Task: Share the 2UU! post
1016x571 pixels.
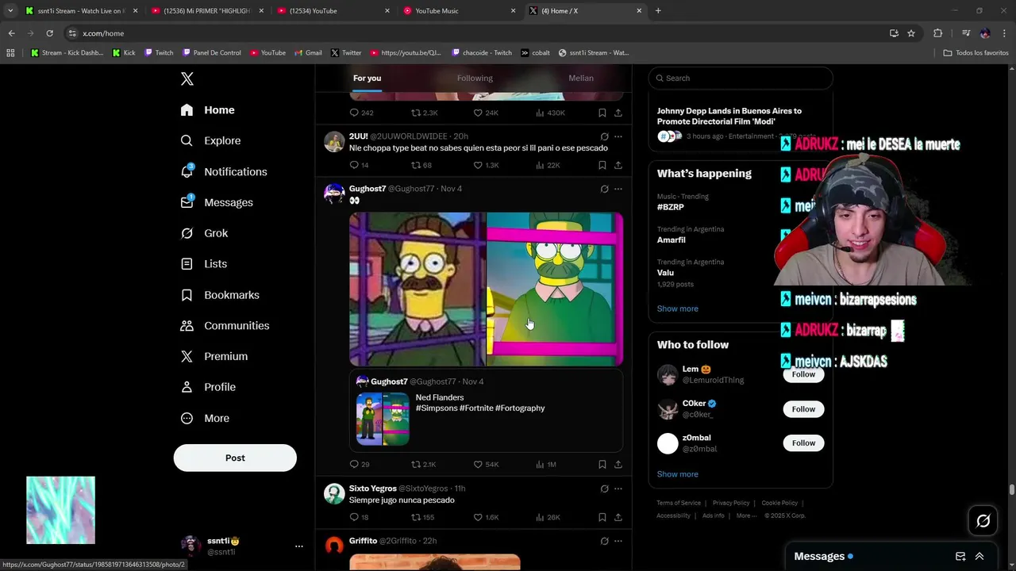Action: 618,165
